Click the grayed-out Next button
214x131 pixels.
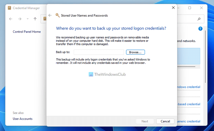pyautogui.click(x=145, y=121)
